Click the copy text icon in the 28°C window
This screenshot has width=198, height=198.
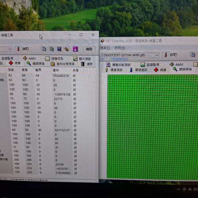point(44,49)
